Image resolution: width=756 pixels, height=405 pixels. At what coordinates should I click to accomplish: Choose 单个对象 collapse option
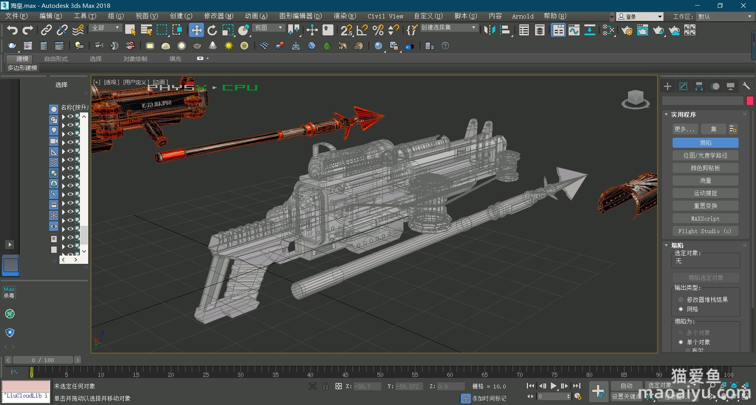point(681,342)
